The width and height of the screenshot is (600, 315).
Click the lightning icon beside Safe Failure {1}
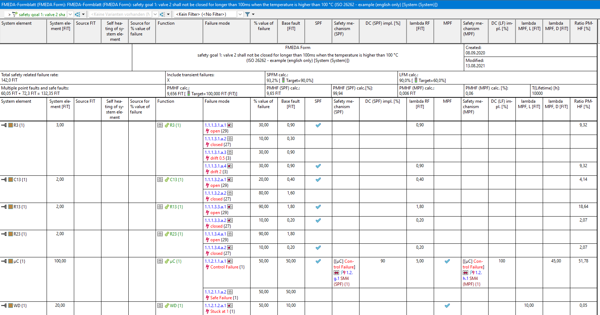coord(207,298)
